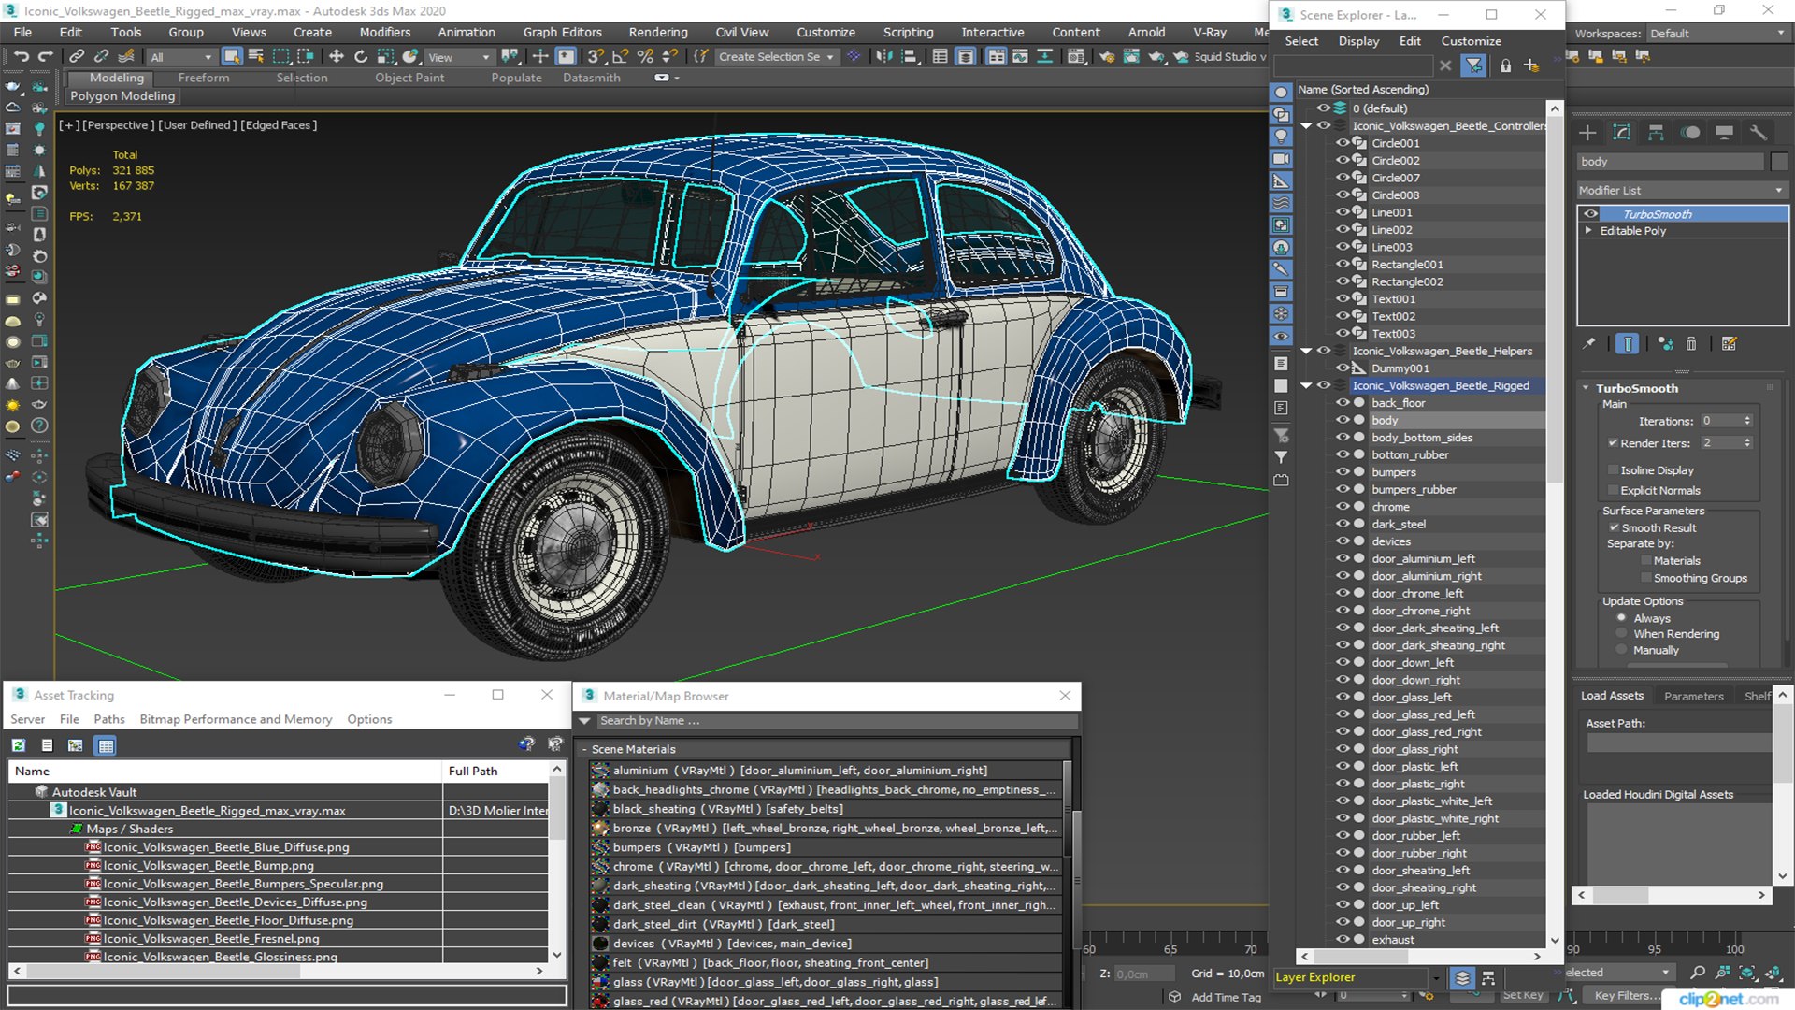This screenshot has height=1010, width=1795.
Task: Open the Paths menu in Asset Tracking
Action: click(x=108, y=719)
